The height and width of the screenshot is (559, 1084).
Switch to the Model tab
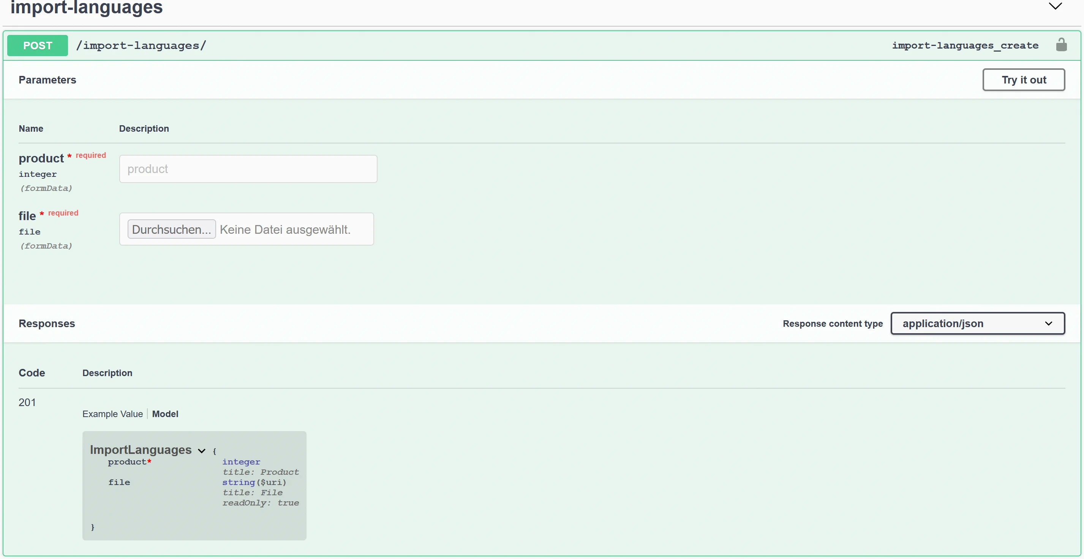click(x=165, y=414)
